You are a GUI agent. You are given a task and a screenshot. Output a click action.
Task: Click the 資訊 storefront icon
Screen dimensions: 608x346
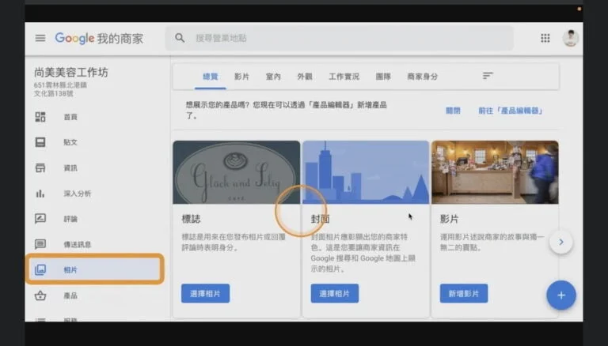[40, 168]
